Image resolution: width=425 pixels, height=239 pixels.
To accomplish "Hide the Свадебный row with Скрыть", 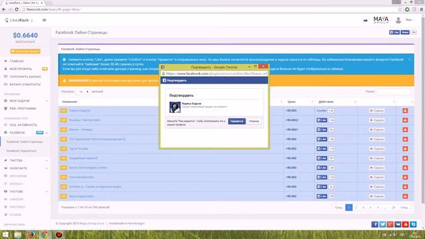I will coord(377,158).
